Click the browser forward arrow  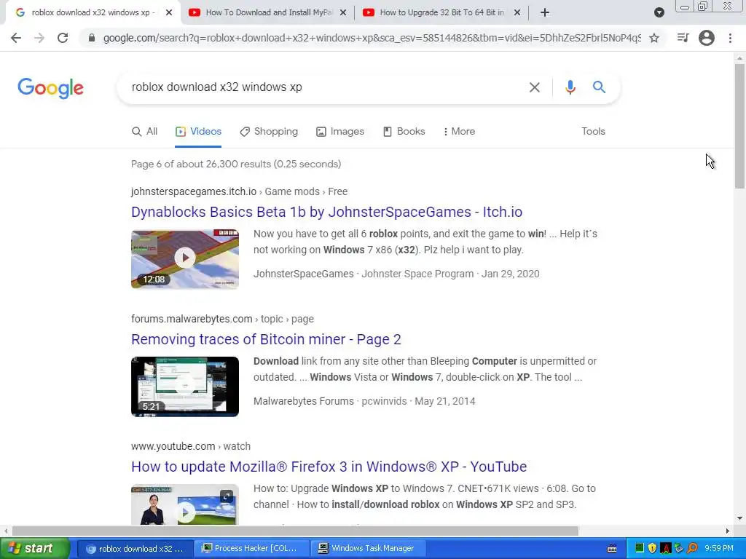click(39, 38)
